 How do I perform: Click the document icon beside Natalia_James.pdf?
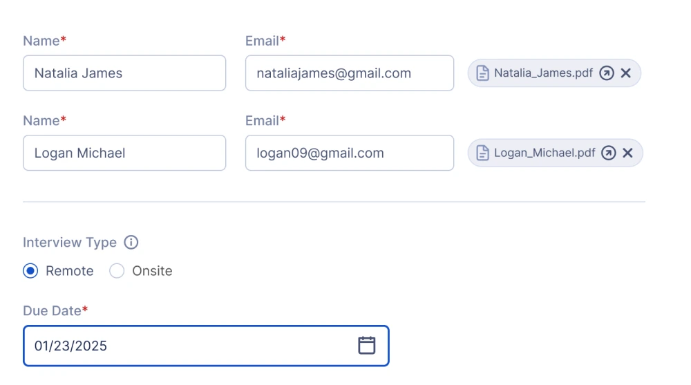(x=483, y=73)
